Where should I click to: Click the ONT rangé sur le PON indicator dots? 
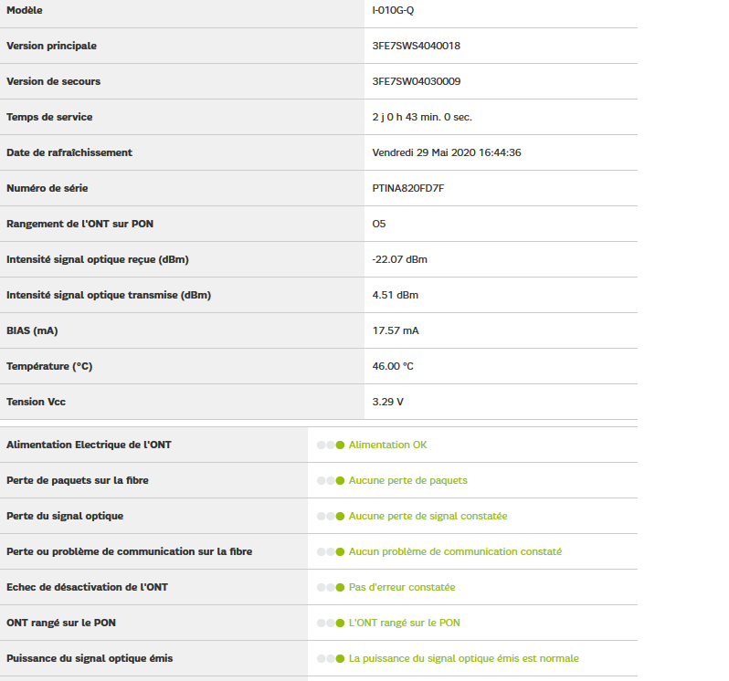(331, 623)
